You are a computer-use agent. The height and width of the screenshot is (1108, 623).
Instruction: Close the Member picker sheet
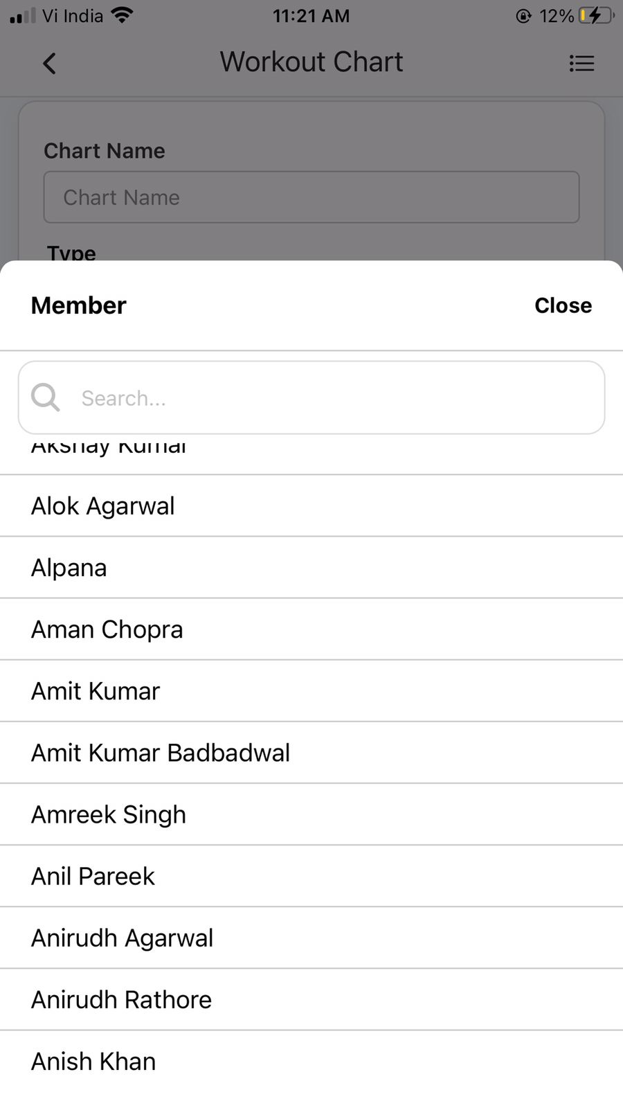point(563,305)
